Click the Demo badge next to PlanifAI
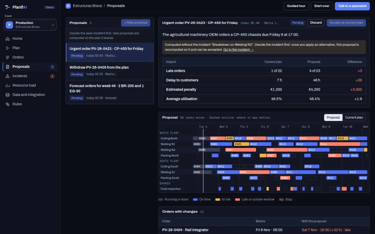The image size is (375, 234). click(x=49, y=7)
